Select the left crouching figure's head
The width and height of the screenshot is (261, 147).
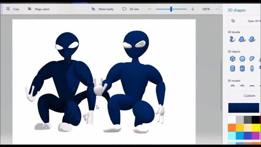(67, 45)
